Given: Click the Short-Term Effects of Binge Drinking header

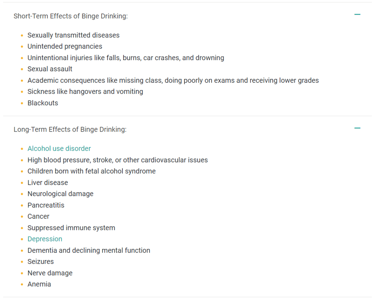Looking at the screenshot, I should click(71, 16).
